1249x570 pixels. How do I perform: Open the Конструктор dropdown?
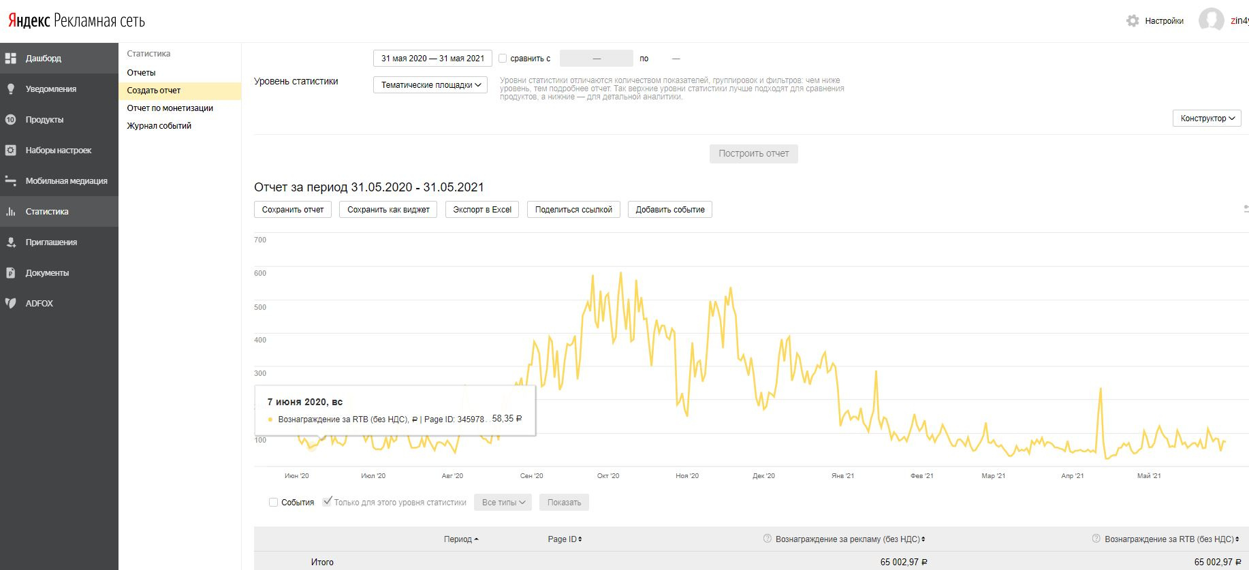coord(1207,118)
